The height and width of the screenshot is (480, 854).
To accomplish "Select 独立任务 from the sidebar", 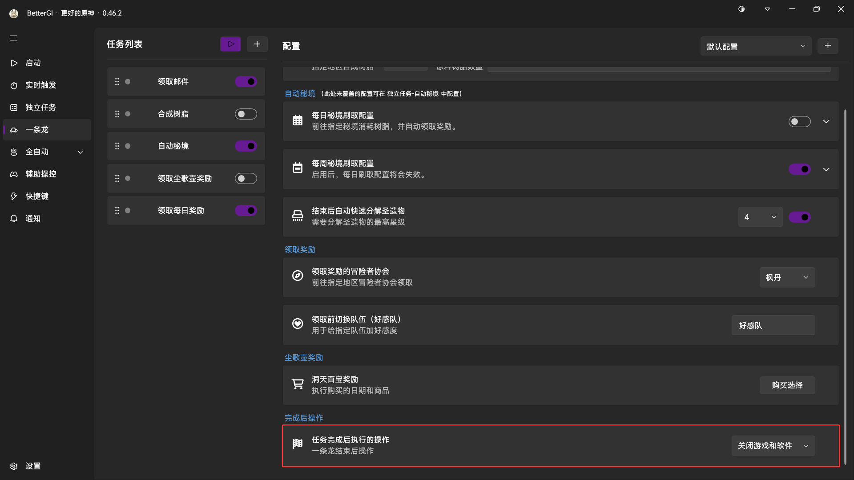I will (x=40, y=107).
